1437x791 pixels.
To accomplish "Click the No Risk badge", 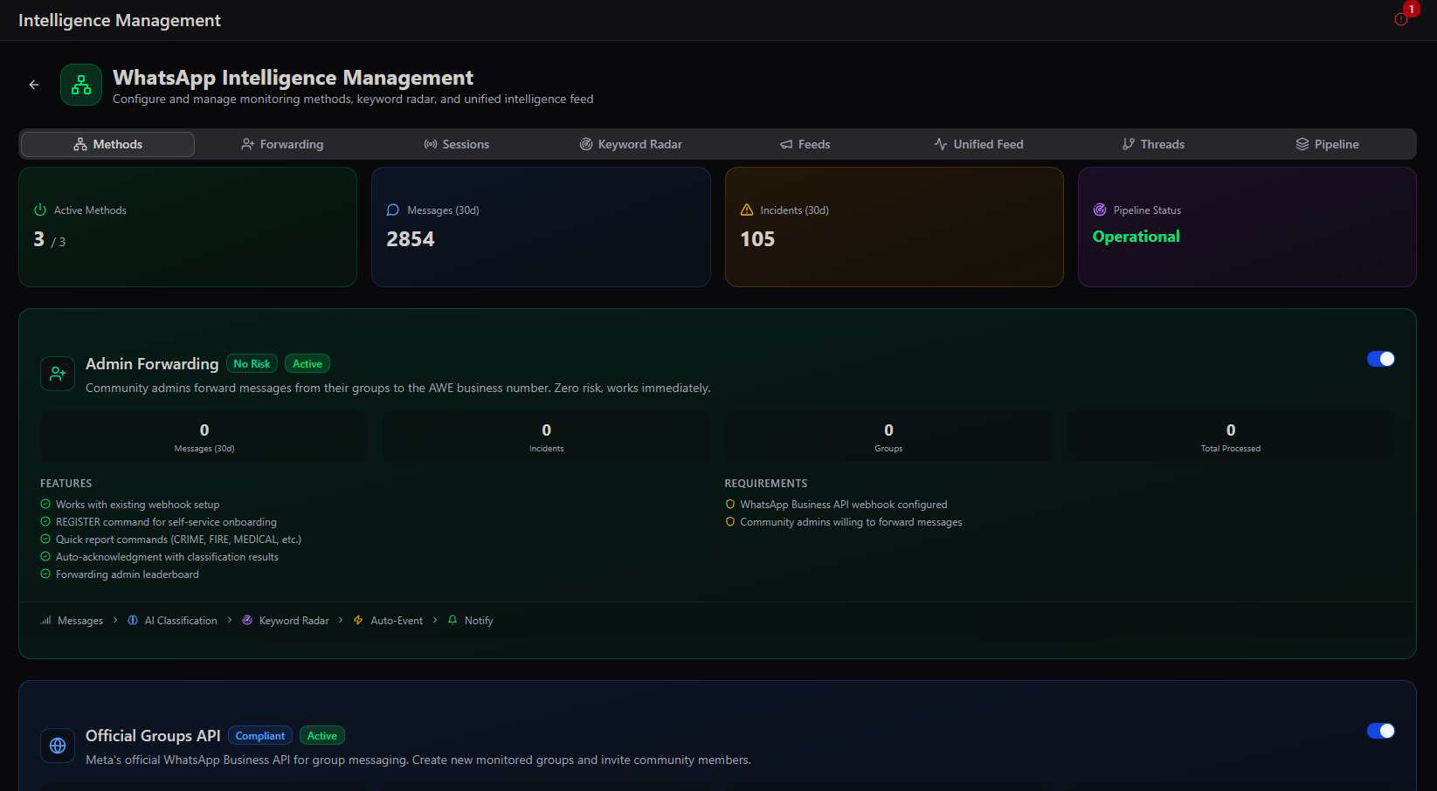I will click(252, 364).
